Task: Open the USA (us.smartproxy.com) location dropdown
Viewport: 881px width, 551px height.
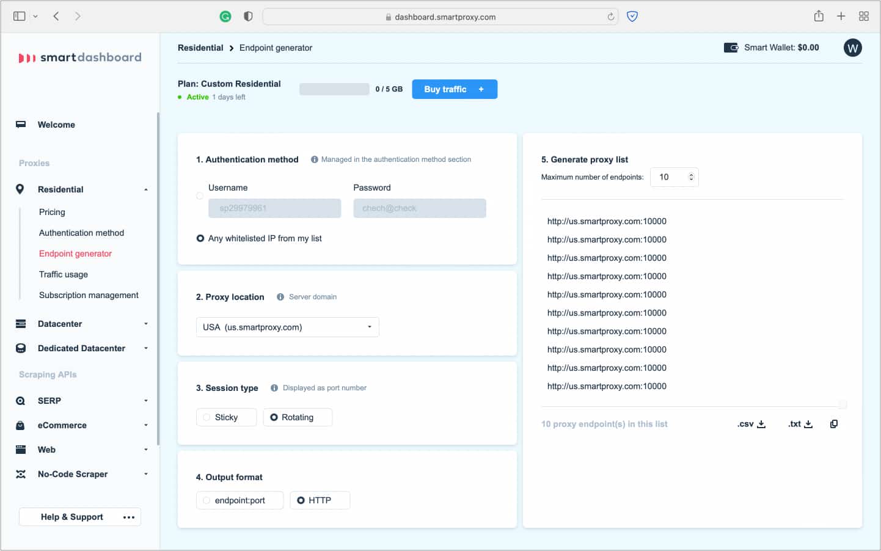Action: coord(288,327)
